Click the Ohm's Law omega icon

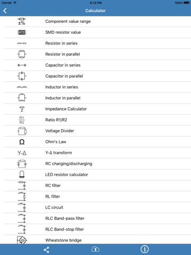pos(22,142)
